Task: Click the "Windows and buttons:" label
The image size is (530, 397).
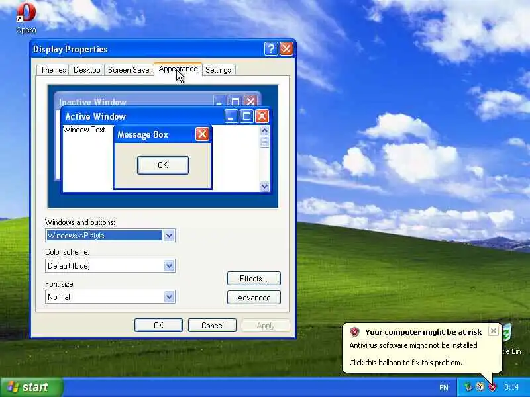Action: click(80, 222)
